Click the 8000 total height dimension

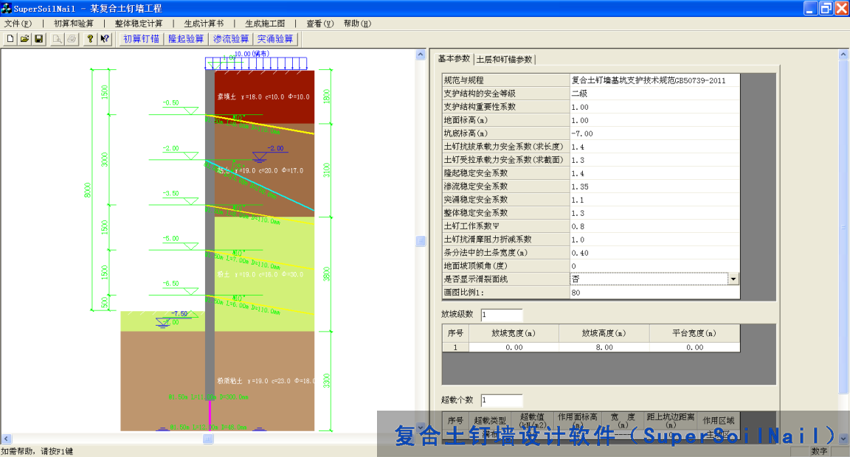click(87, 190)
